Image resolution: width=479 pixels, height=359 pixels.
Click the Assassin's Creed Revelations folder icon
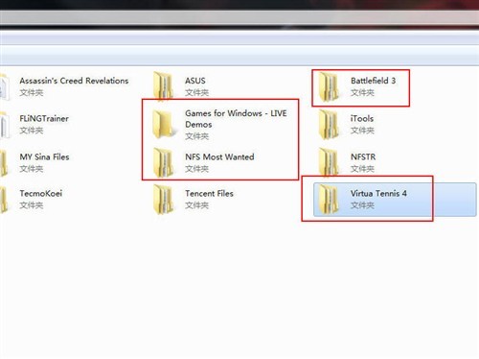point(5,86)
